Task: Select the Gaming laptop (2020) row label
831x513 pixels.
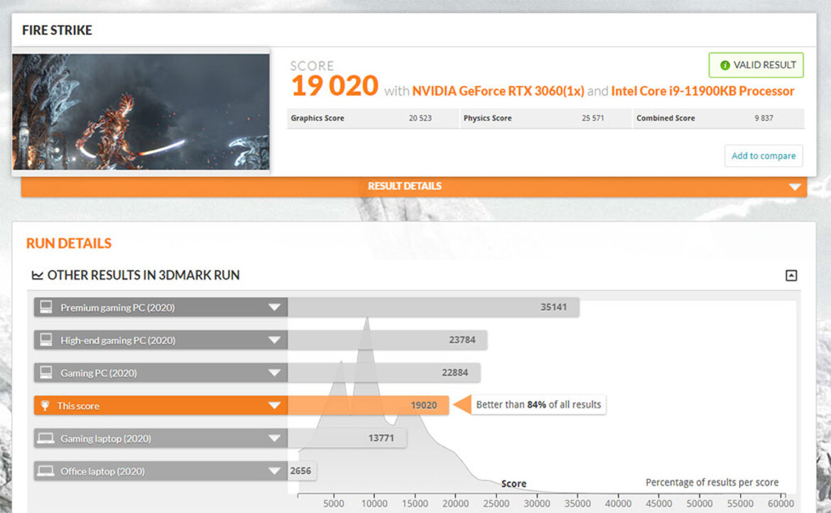Action: click(x=106, y=439)
